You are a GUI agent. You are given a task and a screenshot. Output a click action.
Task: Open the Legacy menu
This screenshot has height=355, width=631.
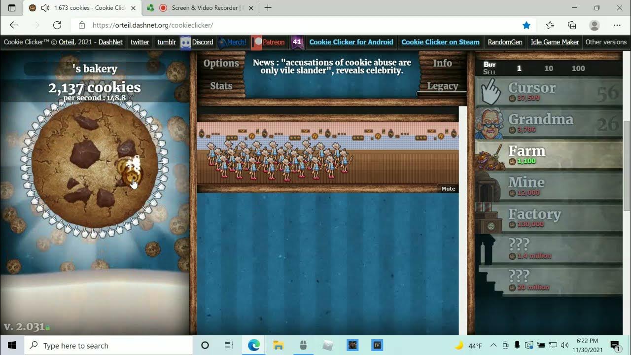tap(442, 86)
